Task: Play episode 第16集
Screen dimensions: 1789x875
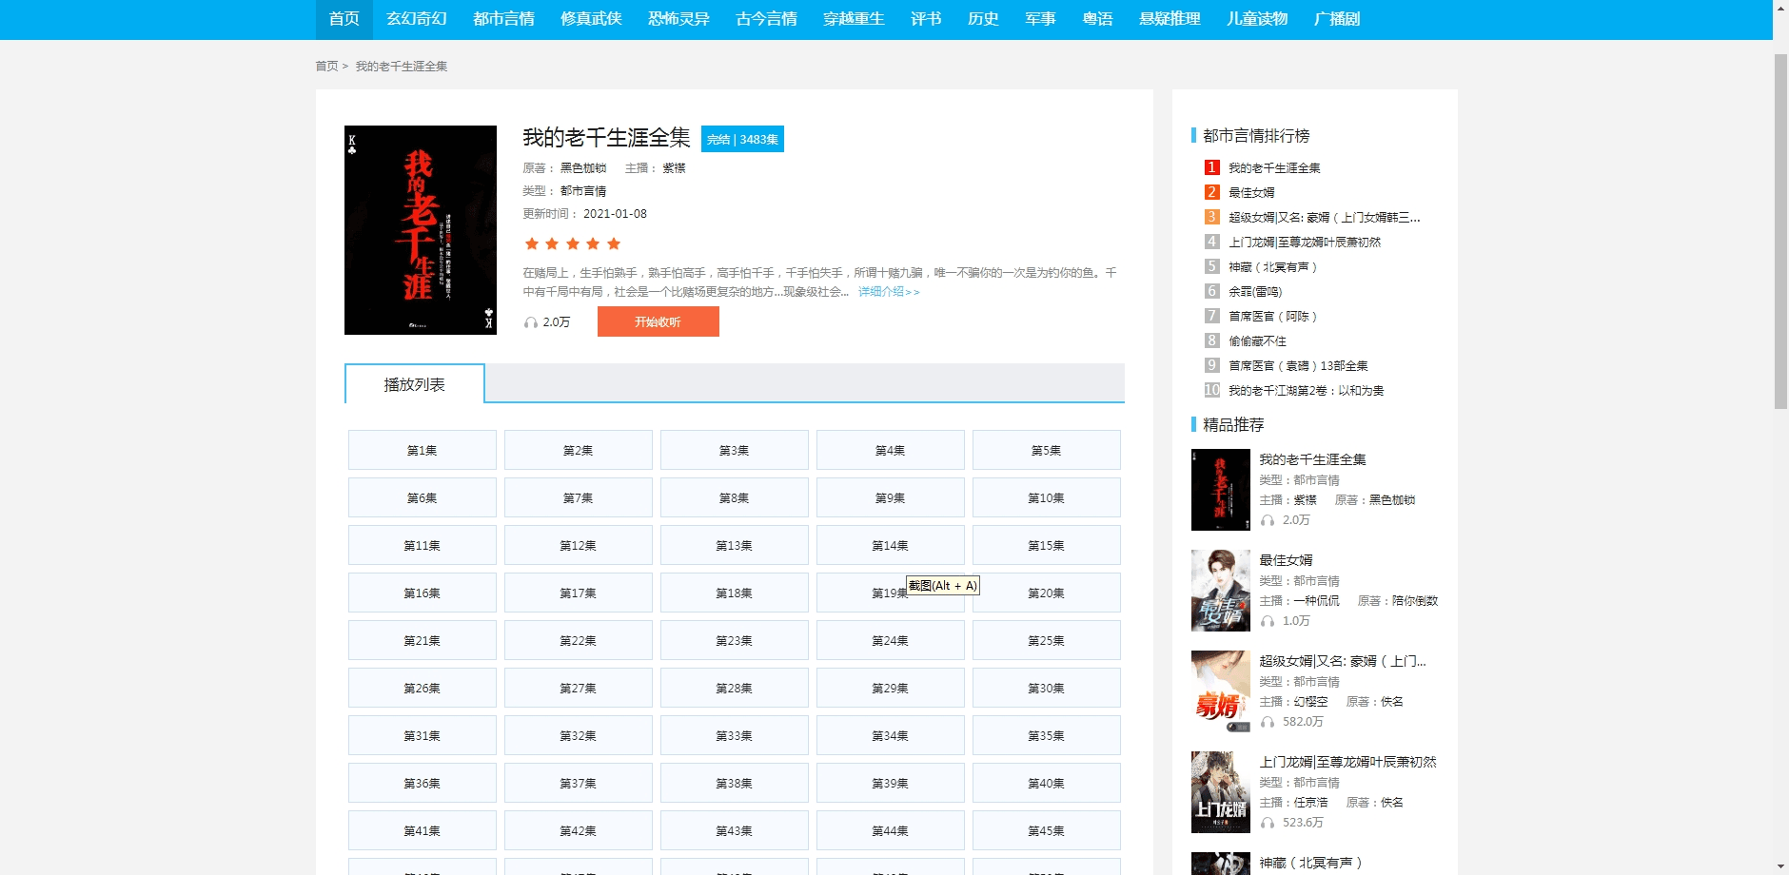Action: click(x=422, y=593)
